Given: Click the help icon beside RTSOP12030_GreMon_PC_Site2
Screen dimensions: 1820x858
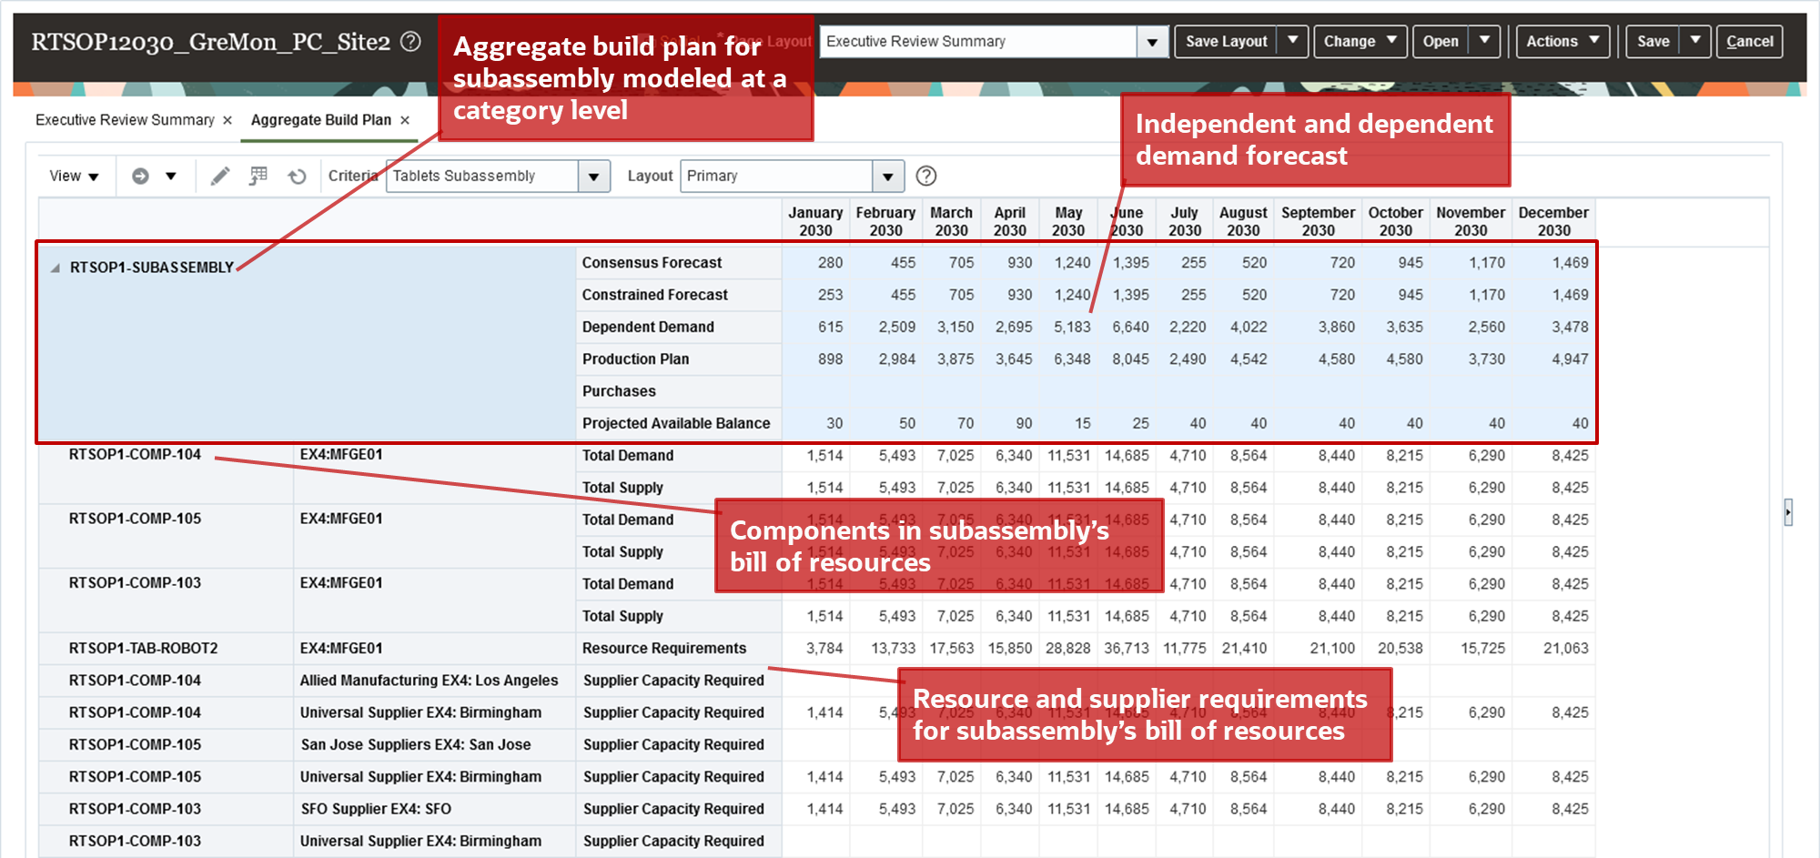Looking at the screenshot, I should (410, 41).
